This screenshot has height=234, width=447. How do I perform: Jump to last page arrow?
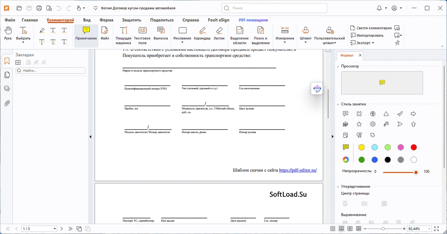[x=70, y=228]
